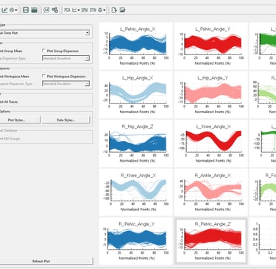Select the R_Knee_Angle_X plot
This screenshot has height=269, width=276.
pos(136,193)
